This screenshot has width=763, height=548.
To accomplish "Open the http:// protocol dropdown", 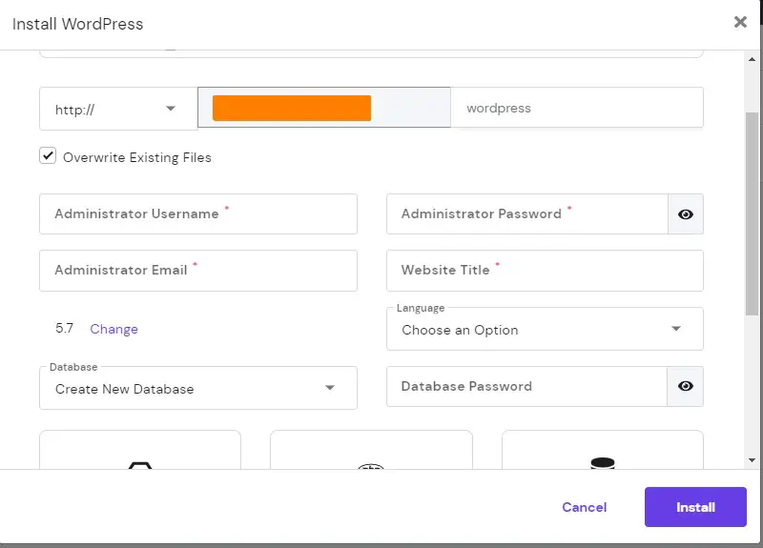I will [x=118, y=109].
